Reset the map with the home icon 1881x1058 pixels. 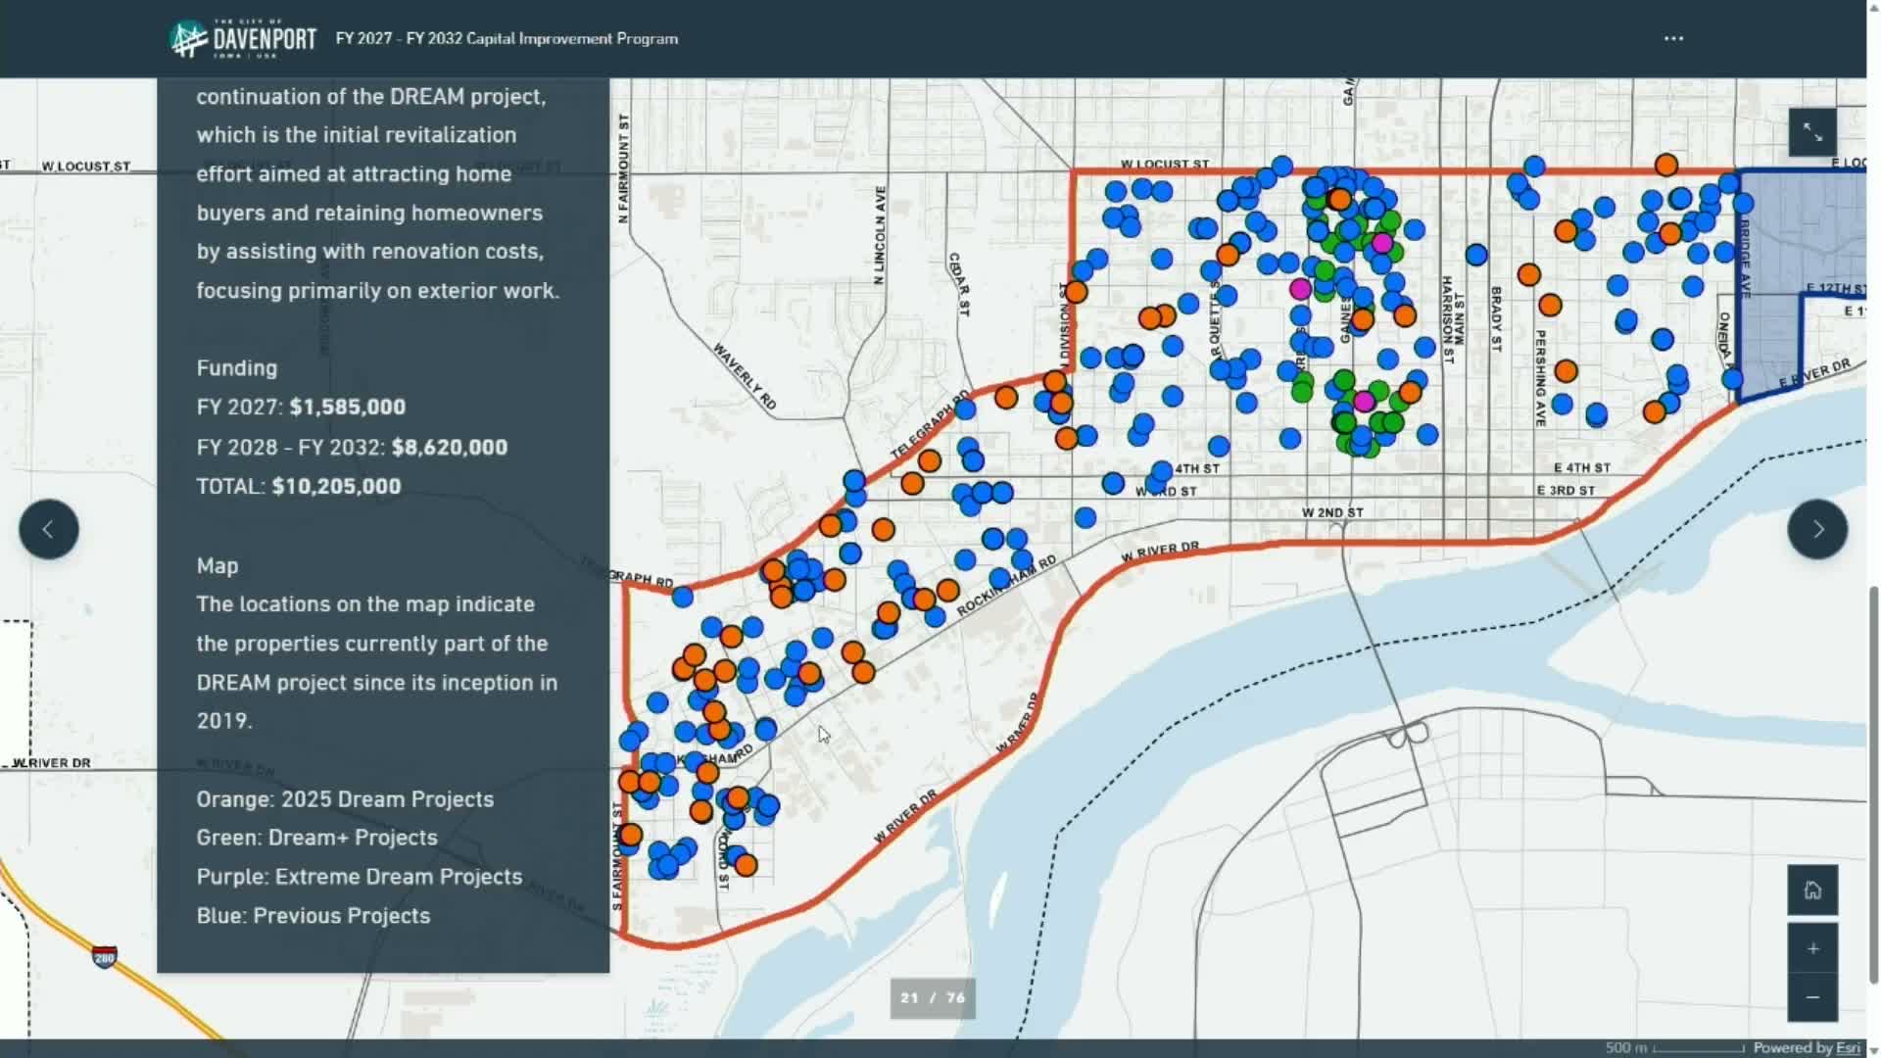tap(1813, 890)
